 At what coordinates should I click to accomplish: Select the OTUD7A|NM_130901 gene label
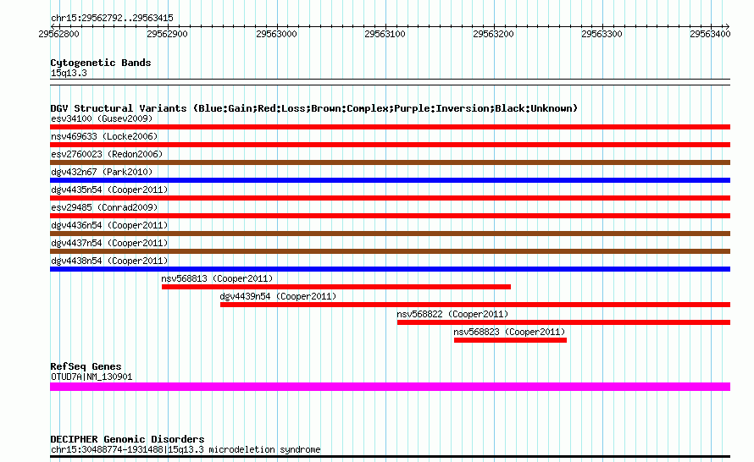pos(91,377)
